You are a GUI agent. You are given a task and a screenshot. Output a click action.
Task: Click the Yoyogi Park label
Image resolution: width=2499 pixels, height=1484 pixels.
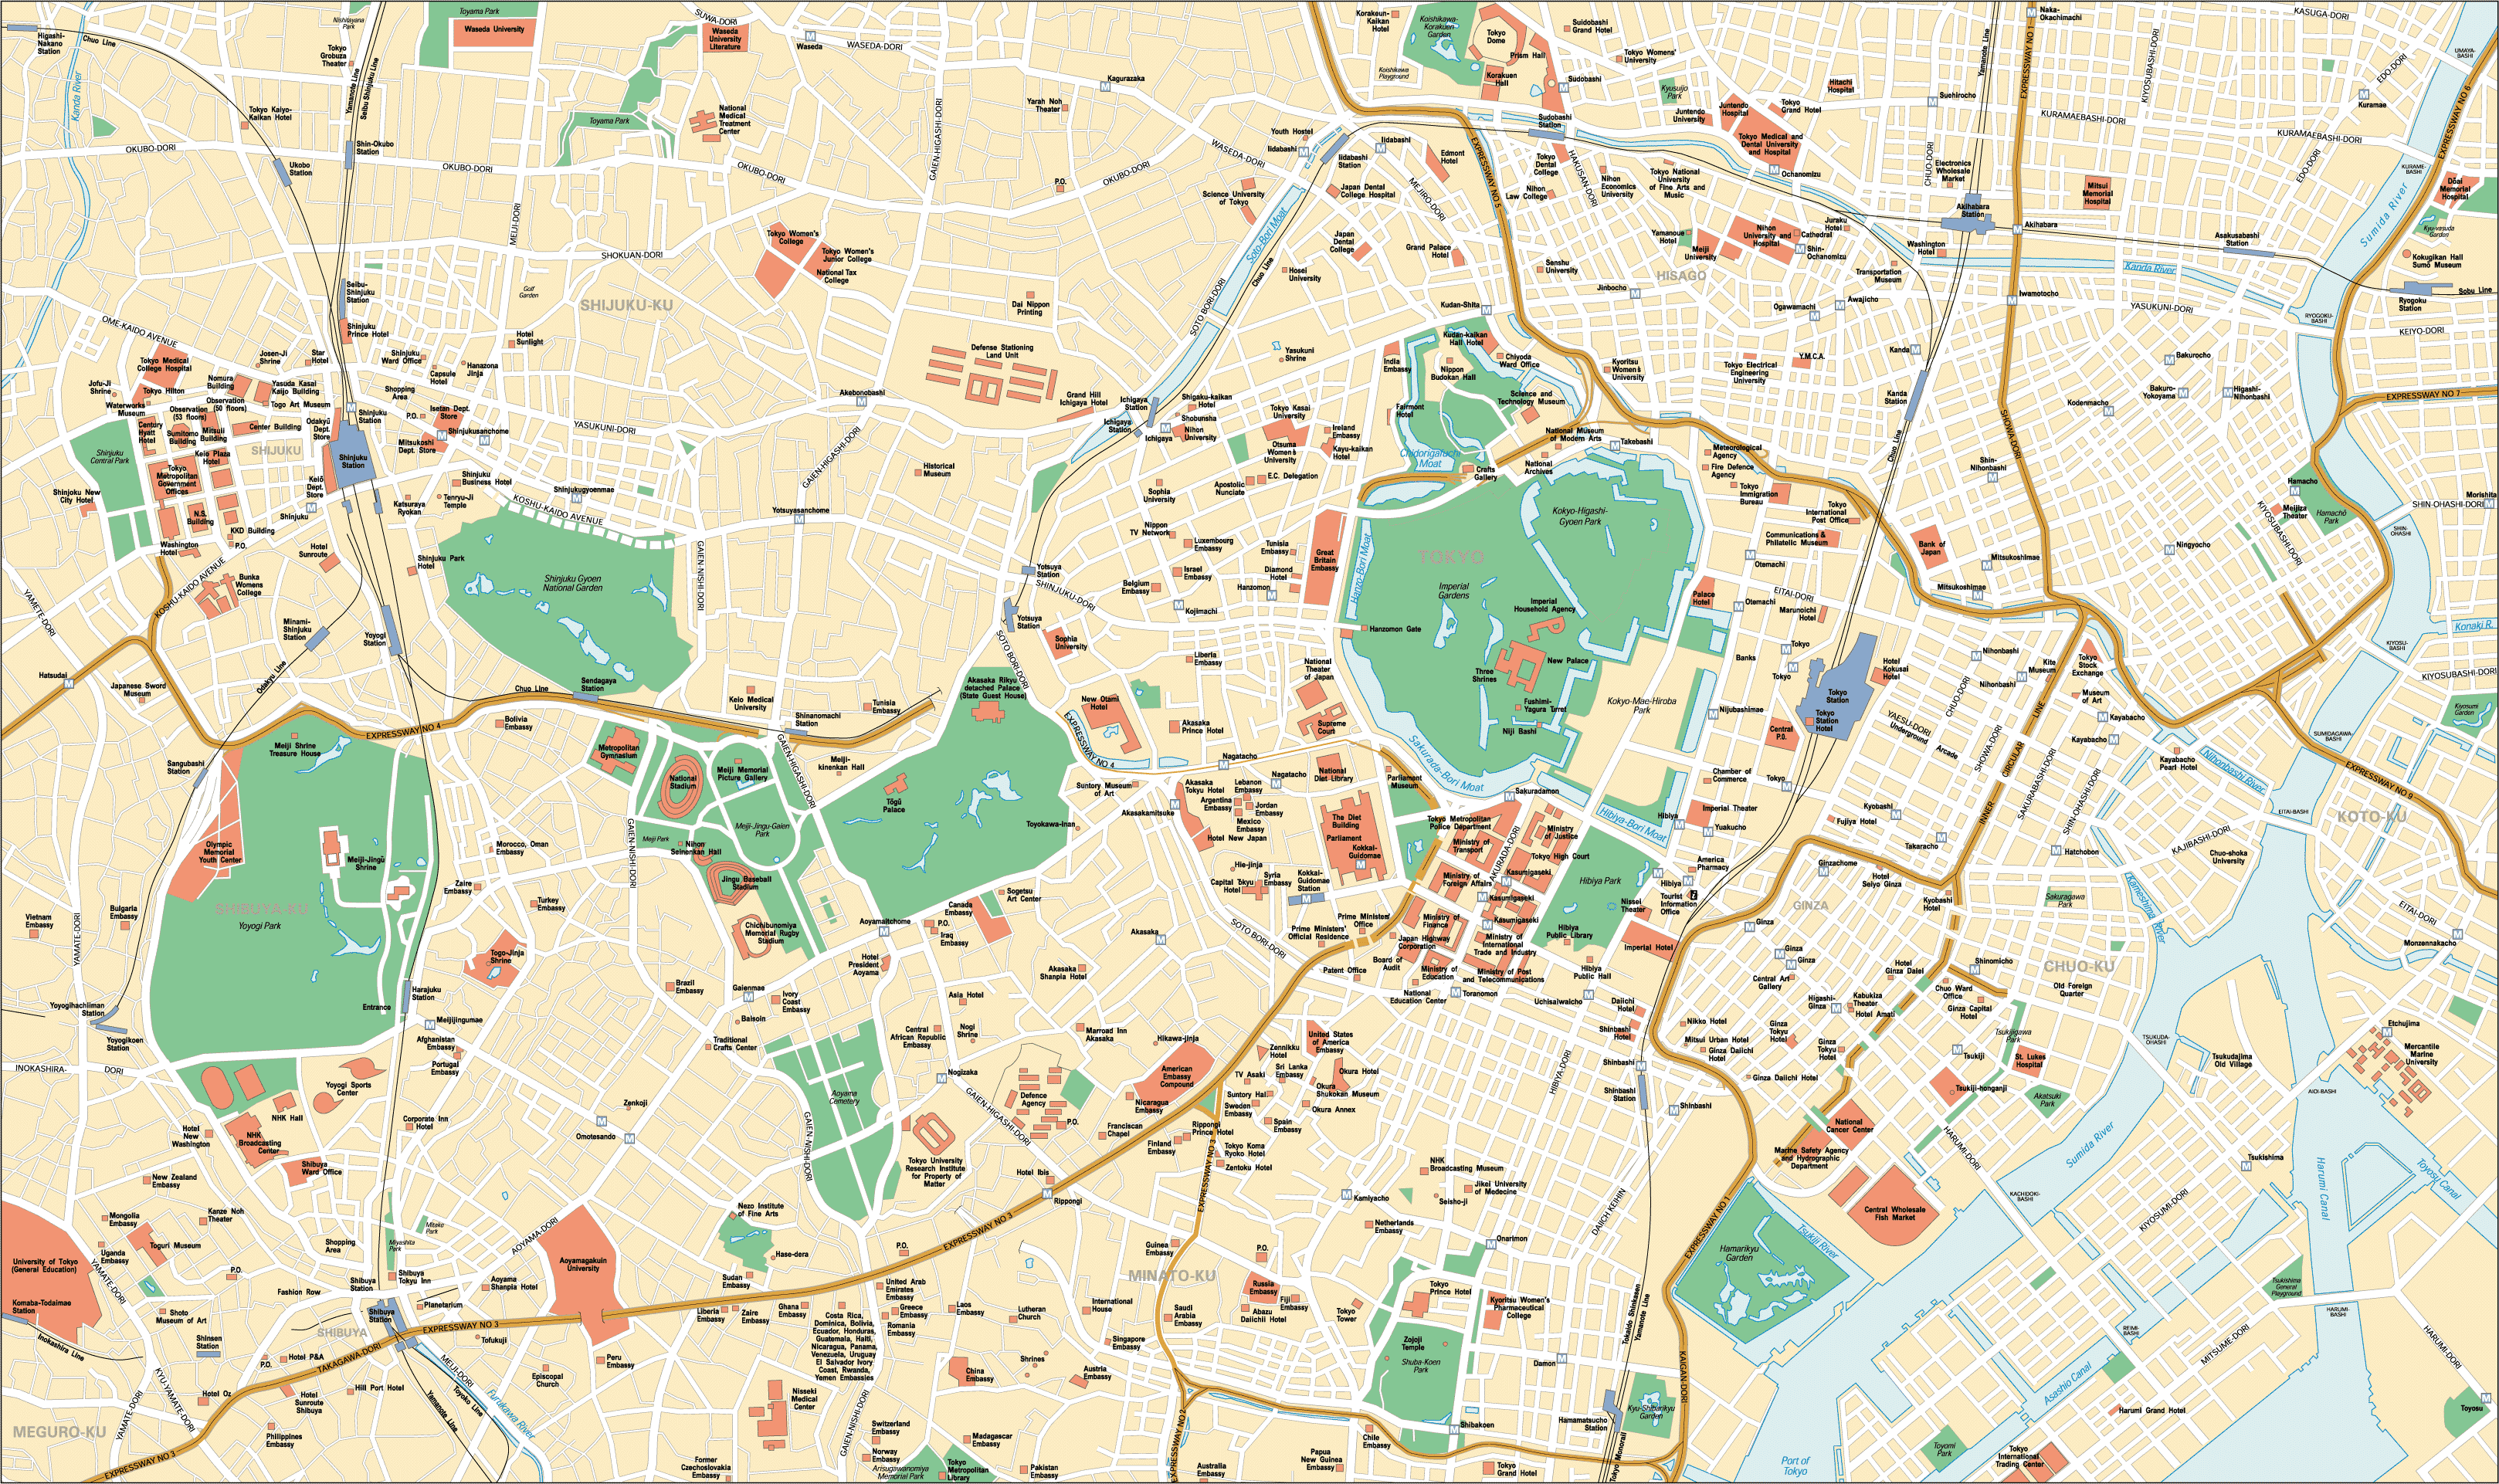[259, 926]
